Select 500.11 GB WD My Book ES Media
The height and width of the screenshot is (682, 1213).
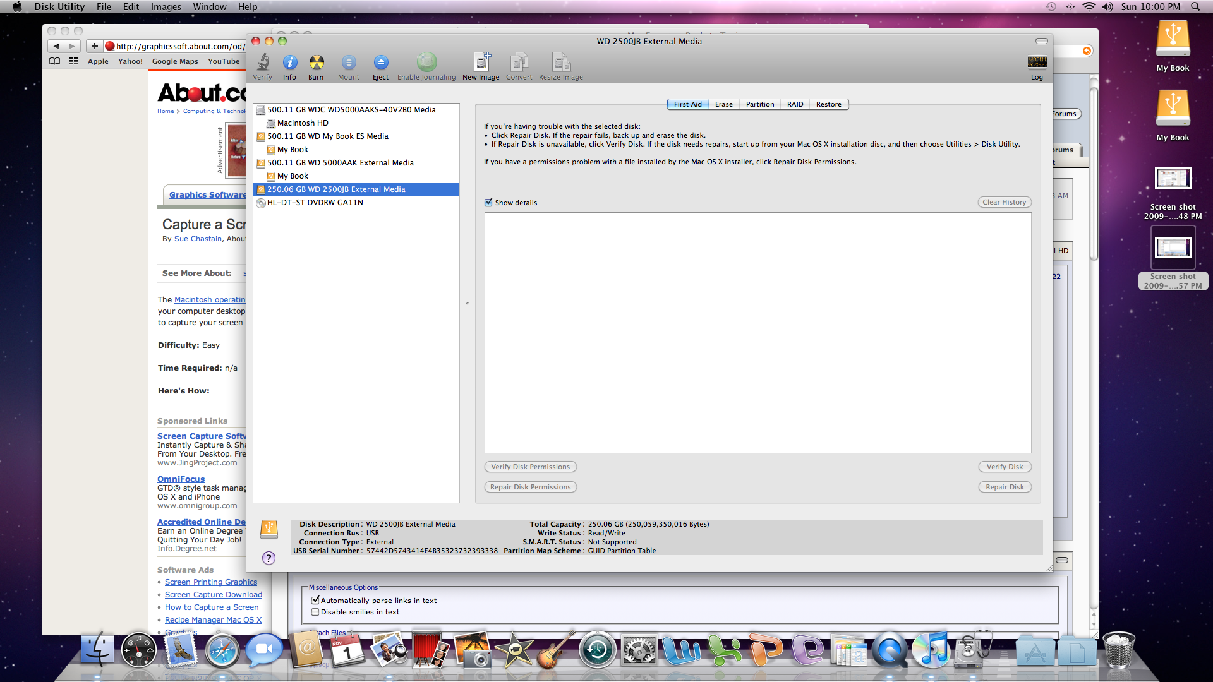[x=356, y=136]
